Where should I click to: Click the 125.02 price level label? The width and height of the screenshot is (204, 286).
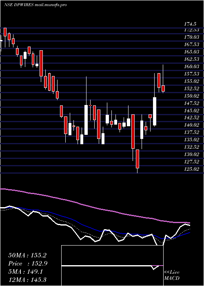[193, 169]
